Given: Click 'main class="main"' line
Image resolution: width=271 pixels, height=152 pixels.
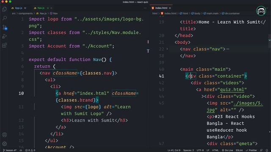Looking at the screenshot, I should pyautogui.click(x=205, y=69).
